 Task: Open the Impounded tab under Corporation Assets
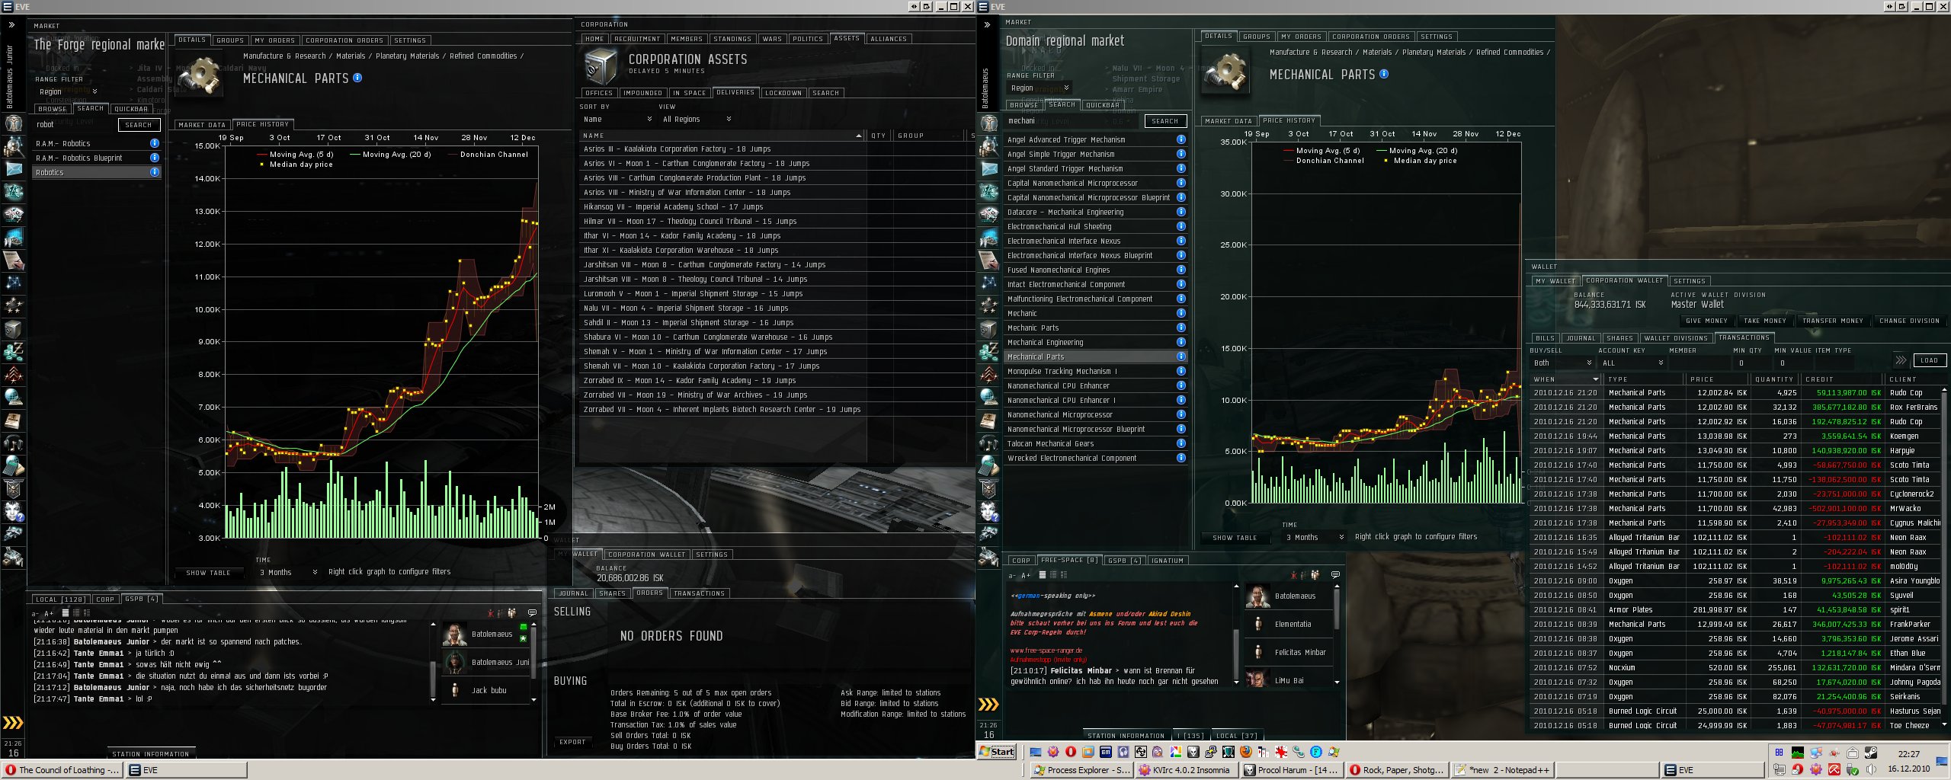click(642, 93)
